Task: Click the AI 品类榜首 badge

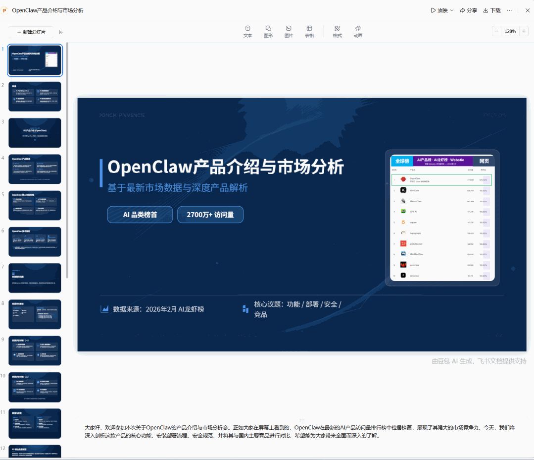Action: pos(140,215)
